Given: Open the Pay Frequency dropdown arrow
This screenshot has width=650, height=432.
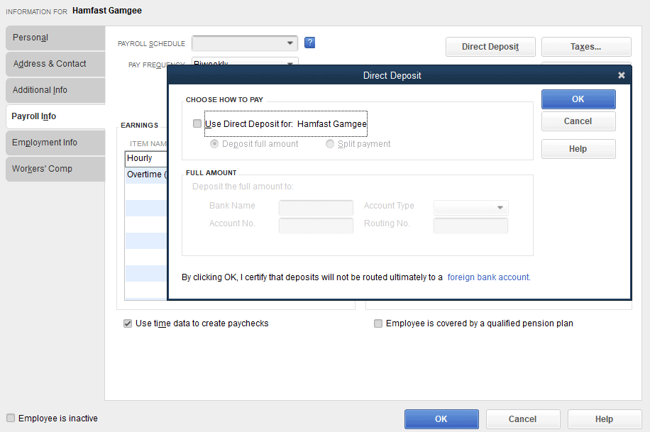Looking at the screenshot, I should (290, 62).
